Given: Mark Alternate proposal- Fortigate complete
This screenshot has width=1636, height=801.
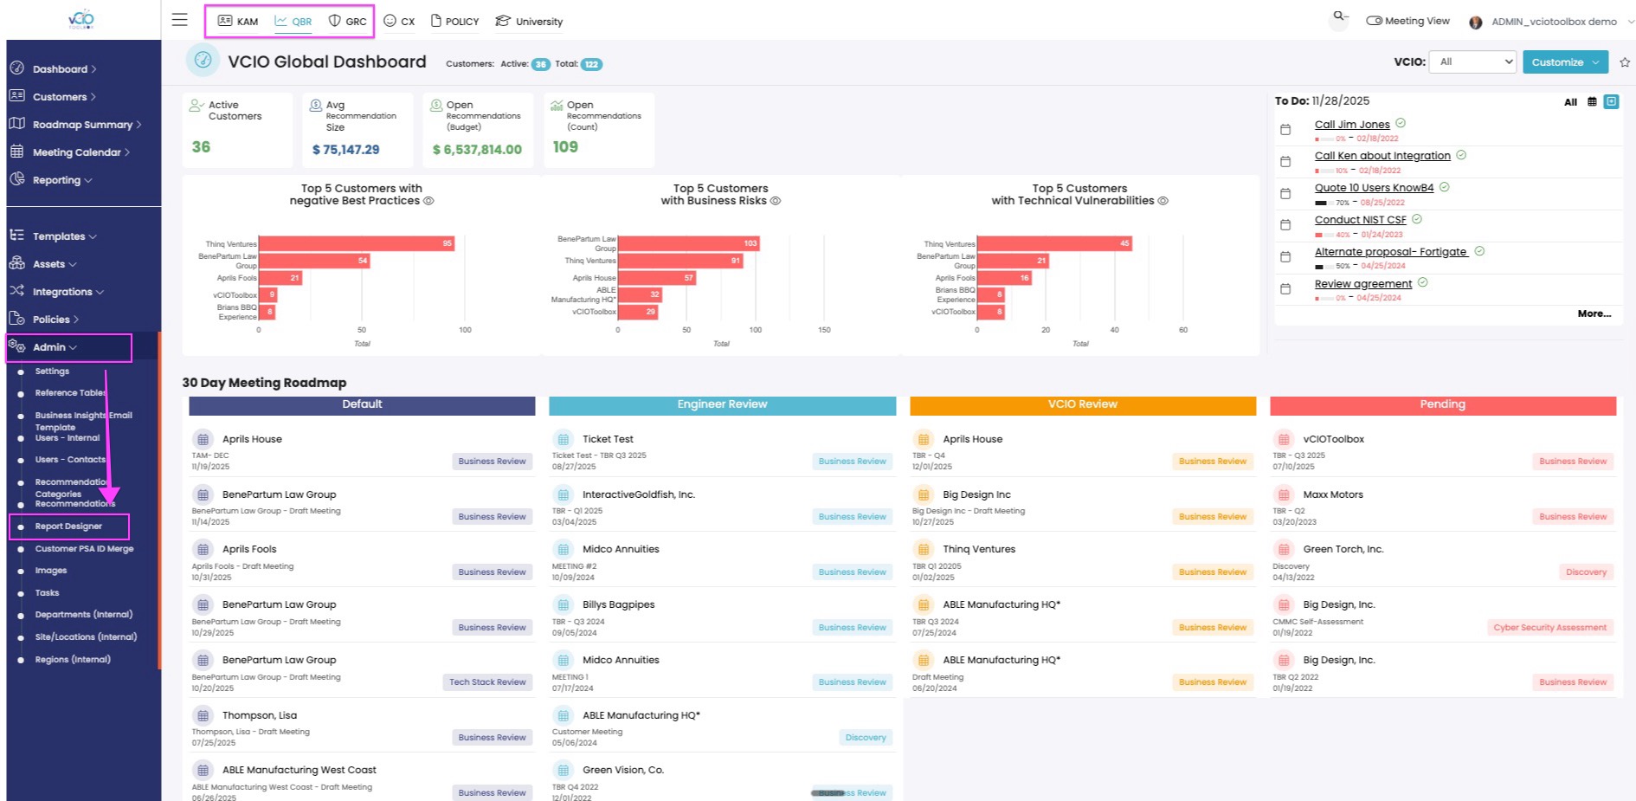Looking at the screenshot, I should [x=1479, y=251].
